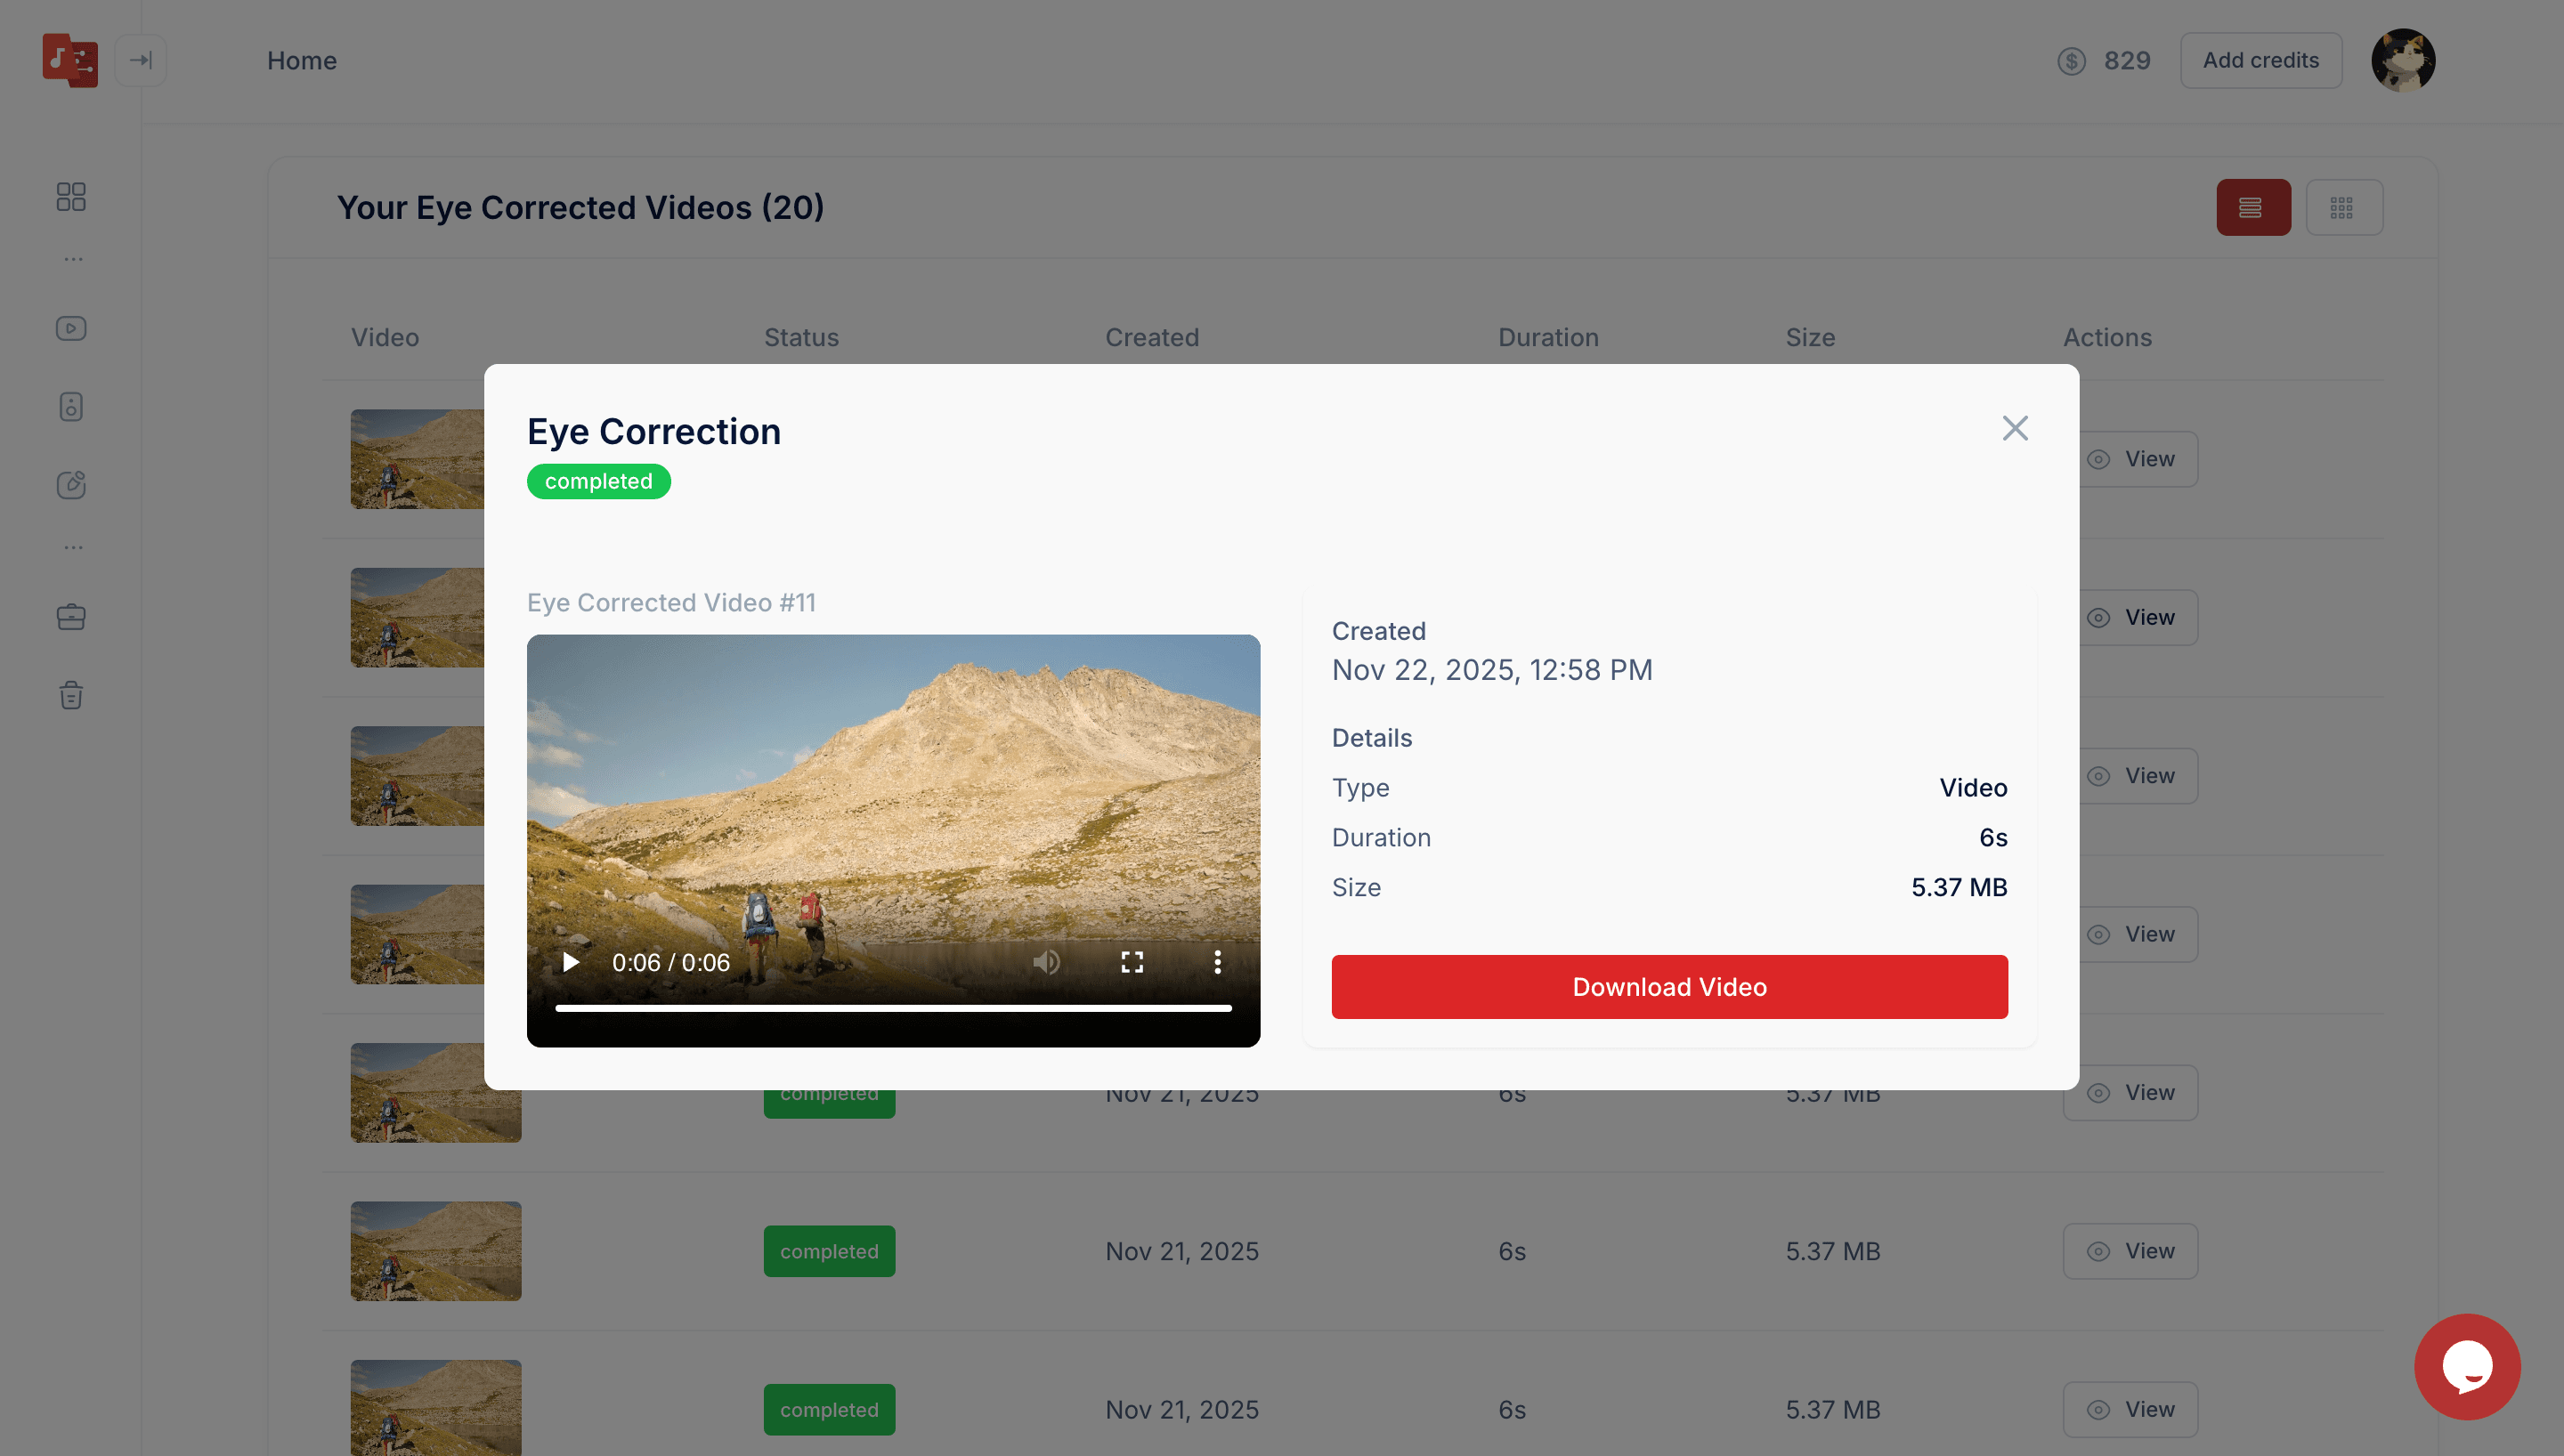Image resolution: width=2564 pixels, height=1456 pixels.
Task: Open the chat support bubble
Action: 2467,1366
